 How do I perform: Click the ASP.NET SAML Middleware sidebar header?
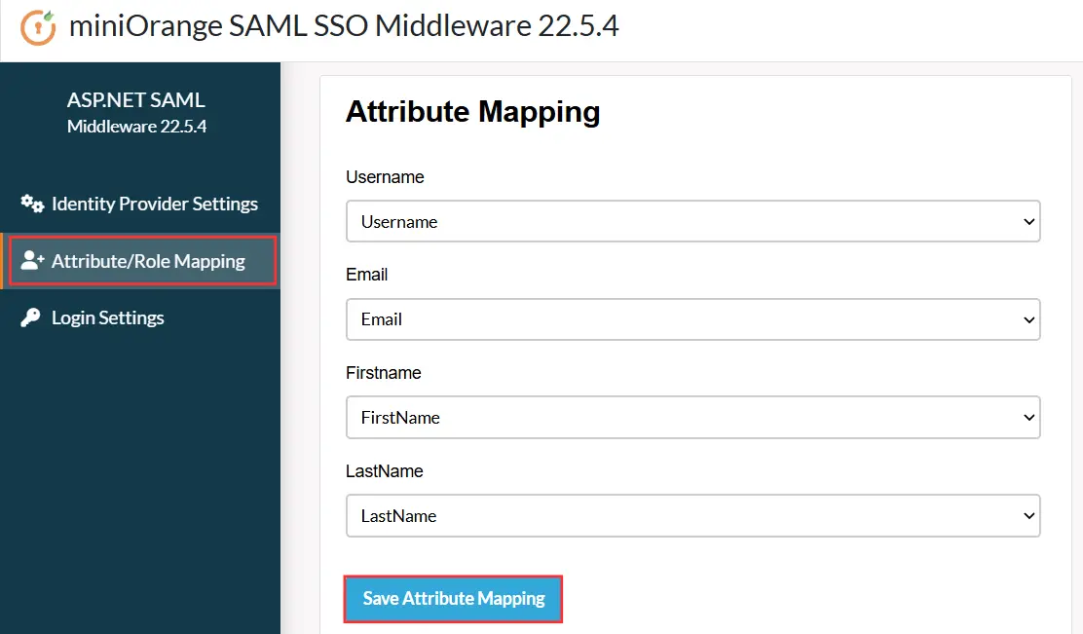click(135, 111)
